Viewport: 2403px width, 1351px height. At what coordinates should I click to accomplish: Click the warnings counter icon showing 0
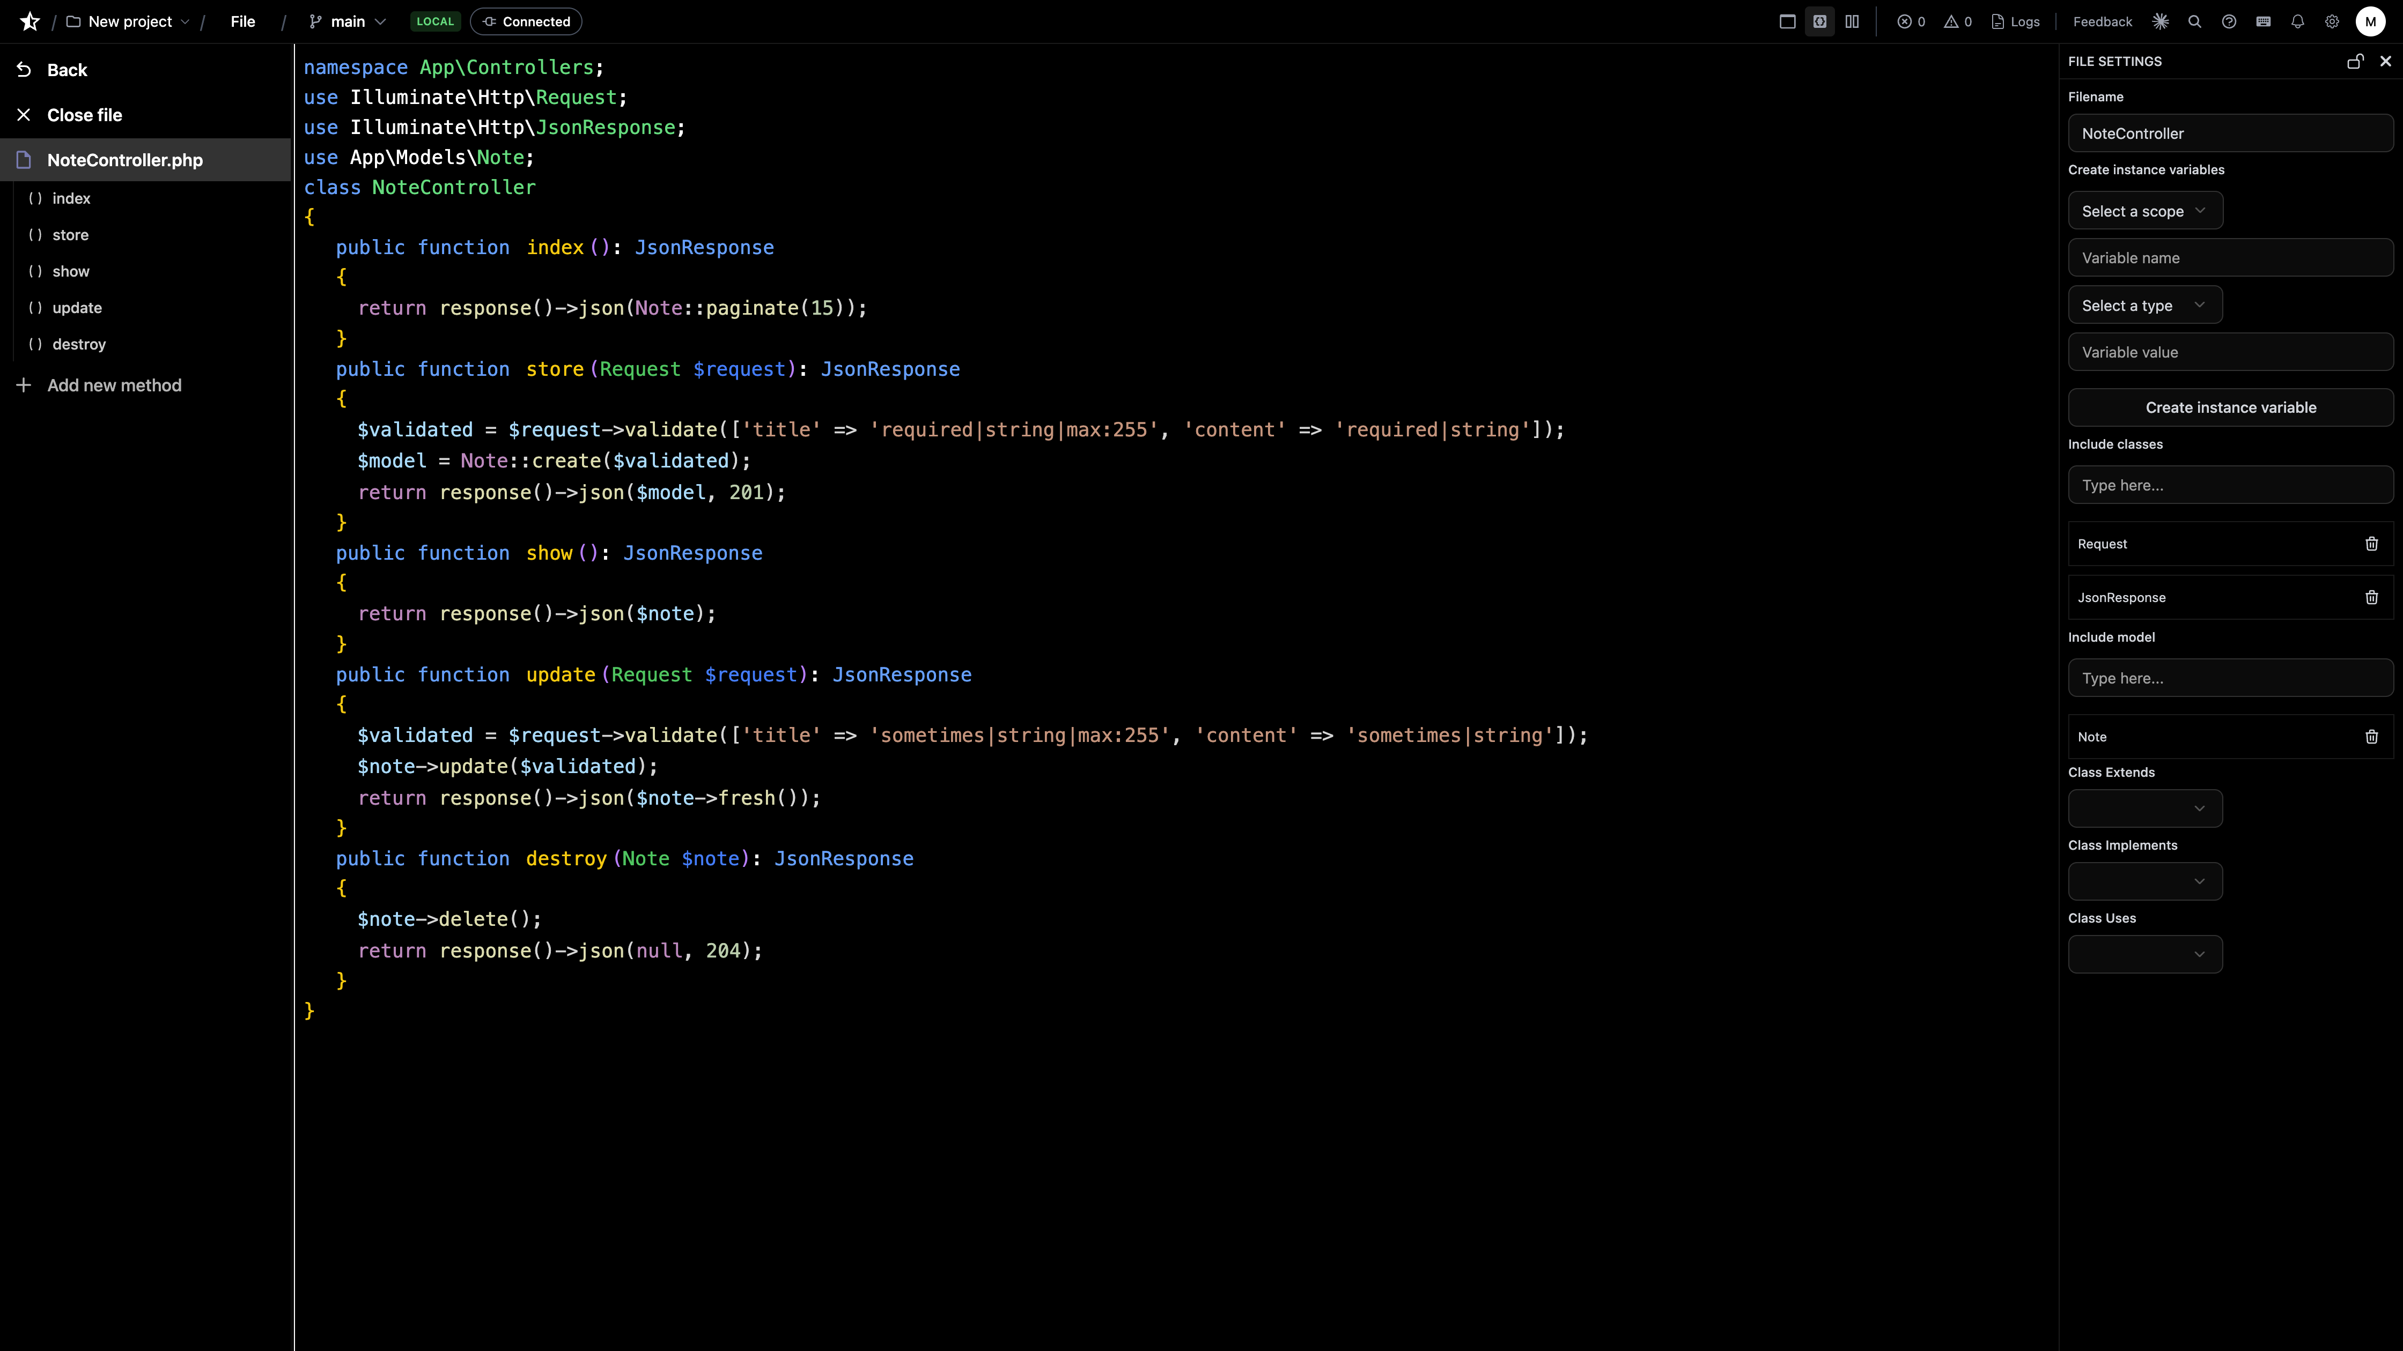pyautogui.click(x=1957, y=20)
